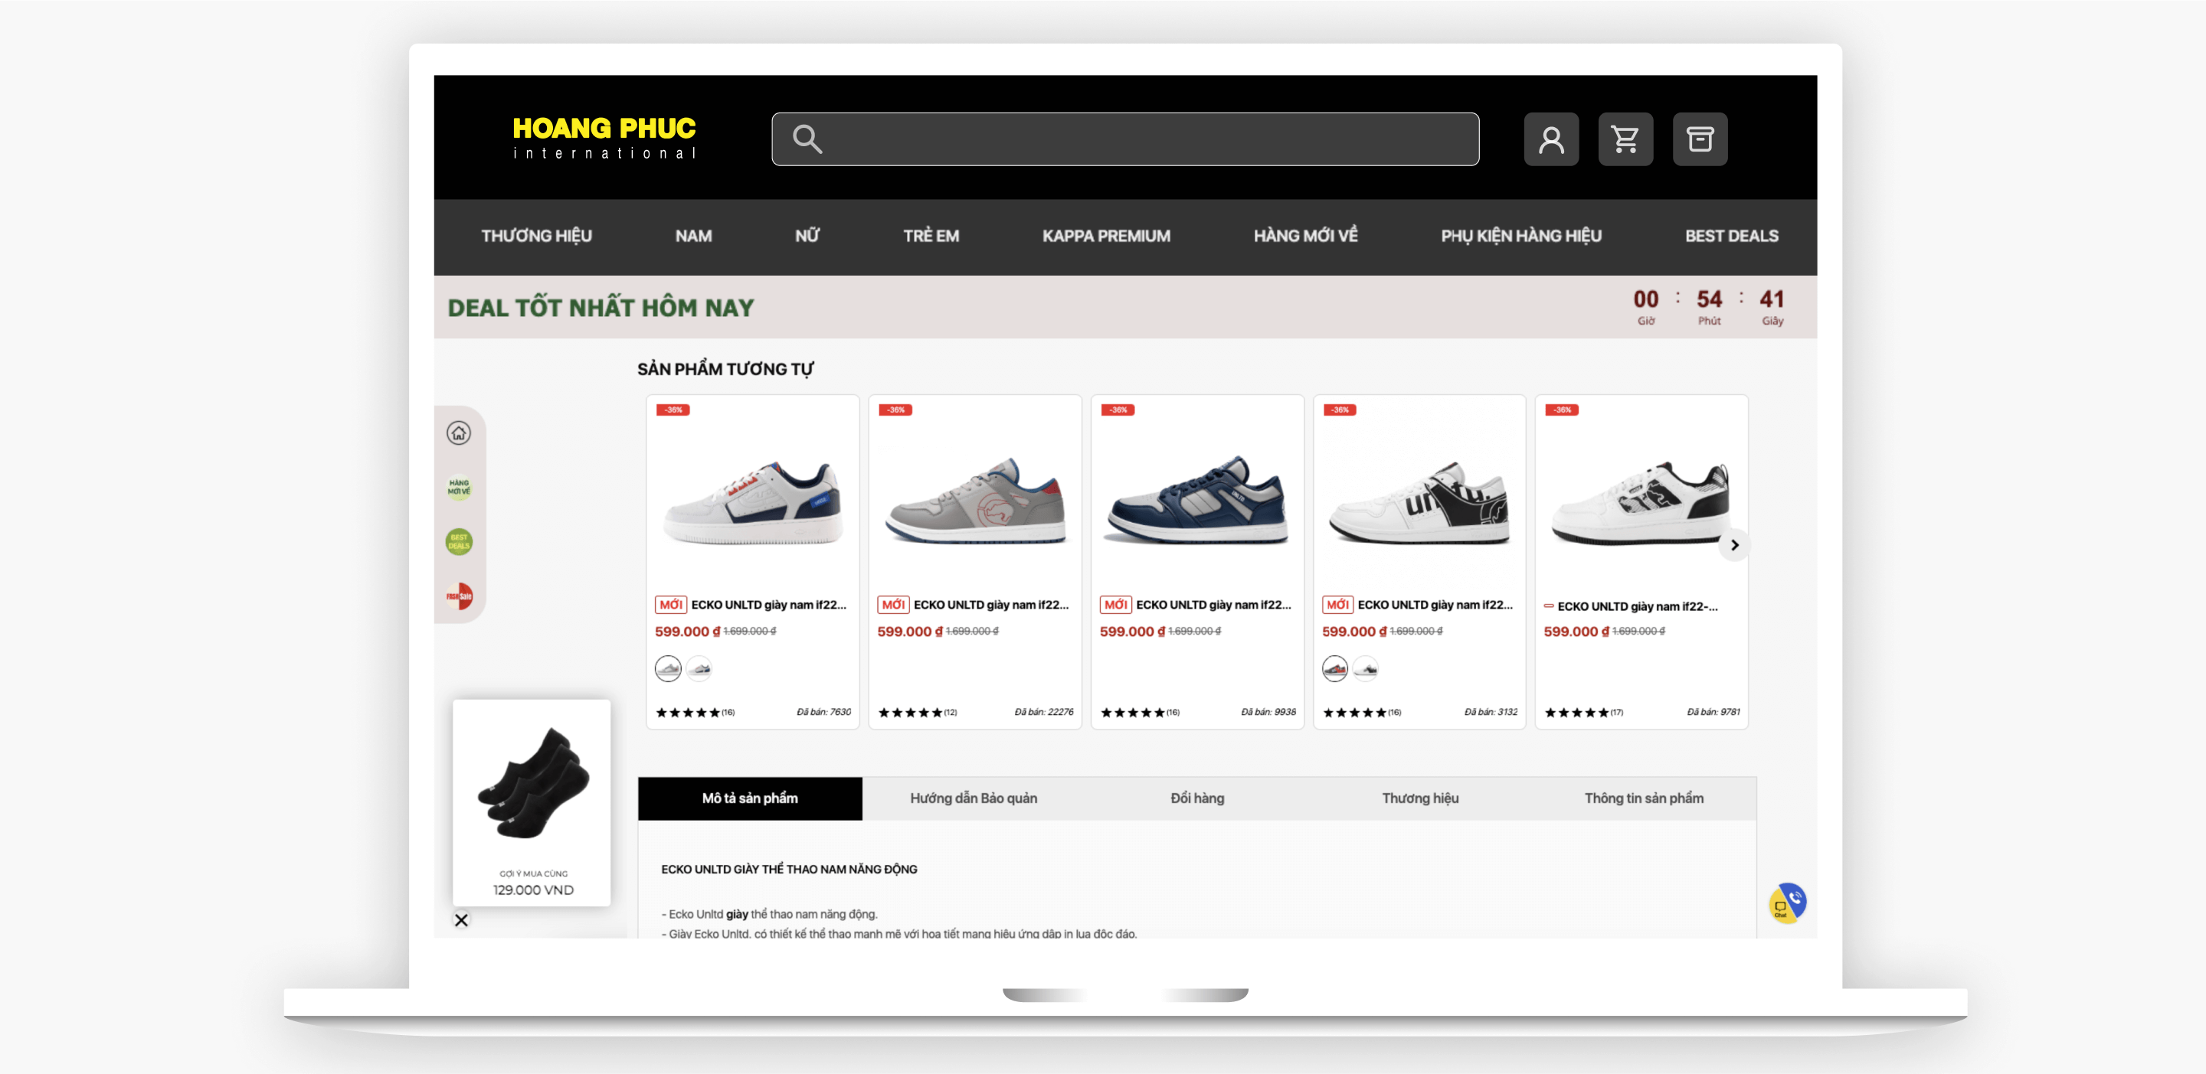
Task: Click the Best Deals green sidebar badge
Action: pos(459,542)
